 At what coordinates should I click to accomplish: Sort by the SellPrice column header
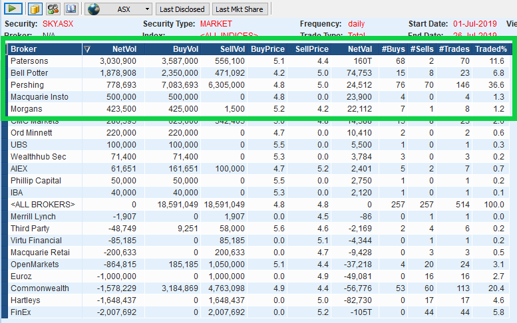pyautogui.click(x=309, y=49)
